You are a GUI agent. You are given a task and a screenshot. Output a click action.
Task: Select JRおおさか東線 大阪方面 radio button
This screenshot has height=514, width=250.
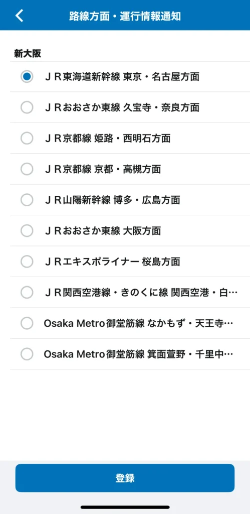tap(27, 231)
